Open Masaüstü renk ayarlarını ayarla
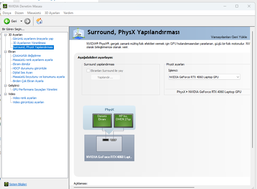 pyautogui.click(x=33, y=60)
